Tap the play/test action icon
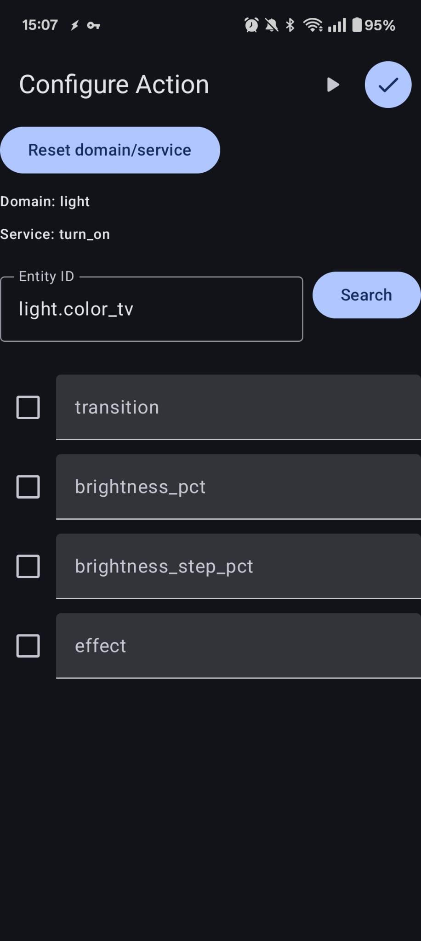Viewport: 421px width, 941px height. tap(333, 85)
